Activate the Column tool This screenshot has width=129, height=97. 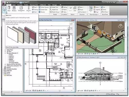[28, 9]
